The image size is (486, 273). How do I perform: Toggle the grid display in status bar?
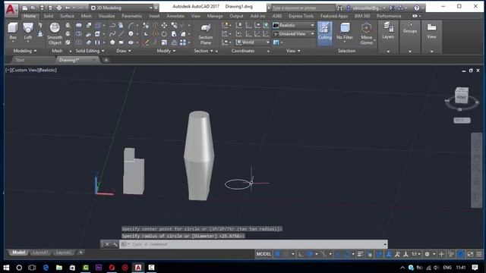pyautogui.click(x=278, y=254)
